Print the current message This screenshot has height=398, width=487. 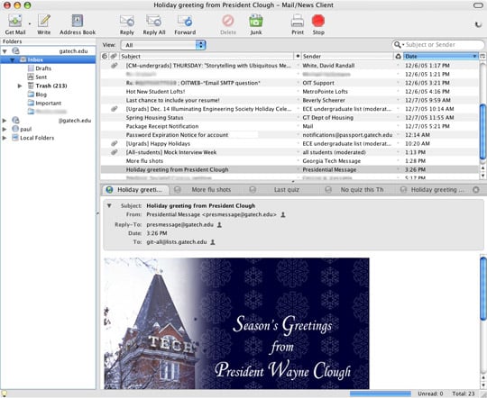[298, 21]
